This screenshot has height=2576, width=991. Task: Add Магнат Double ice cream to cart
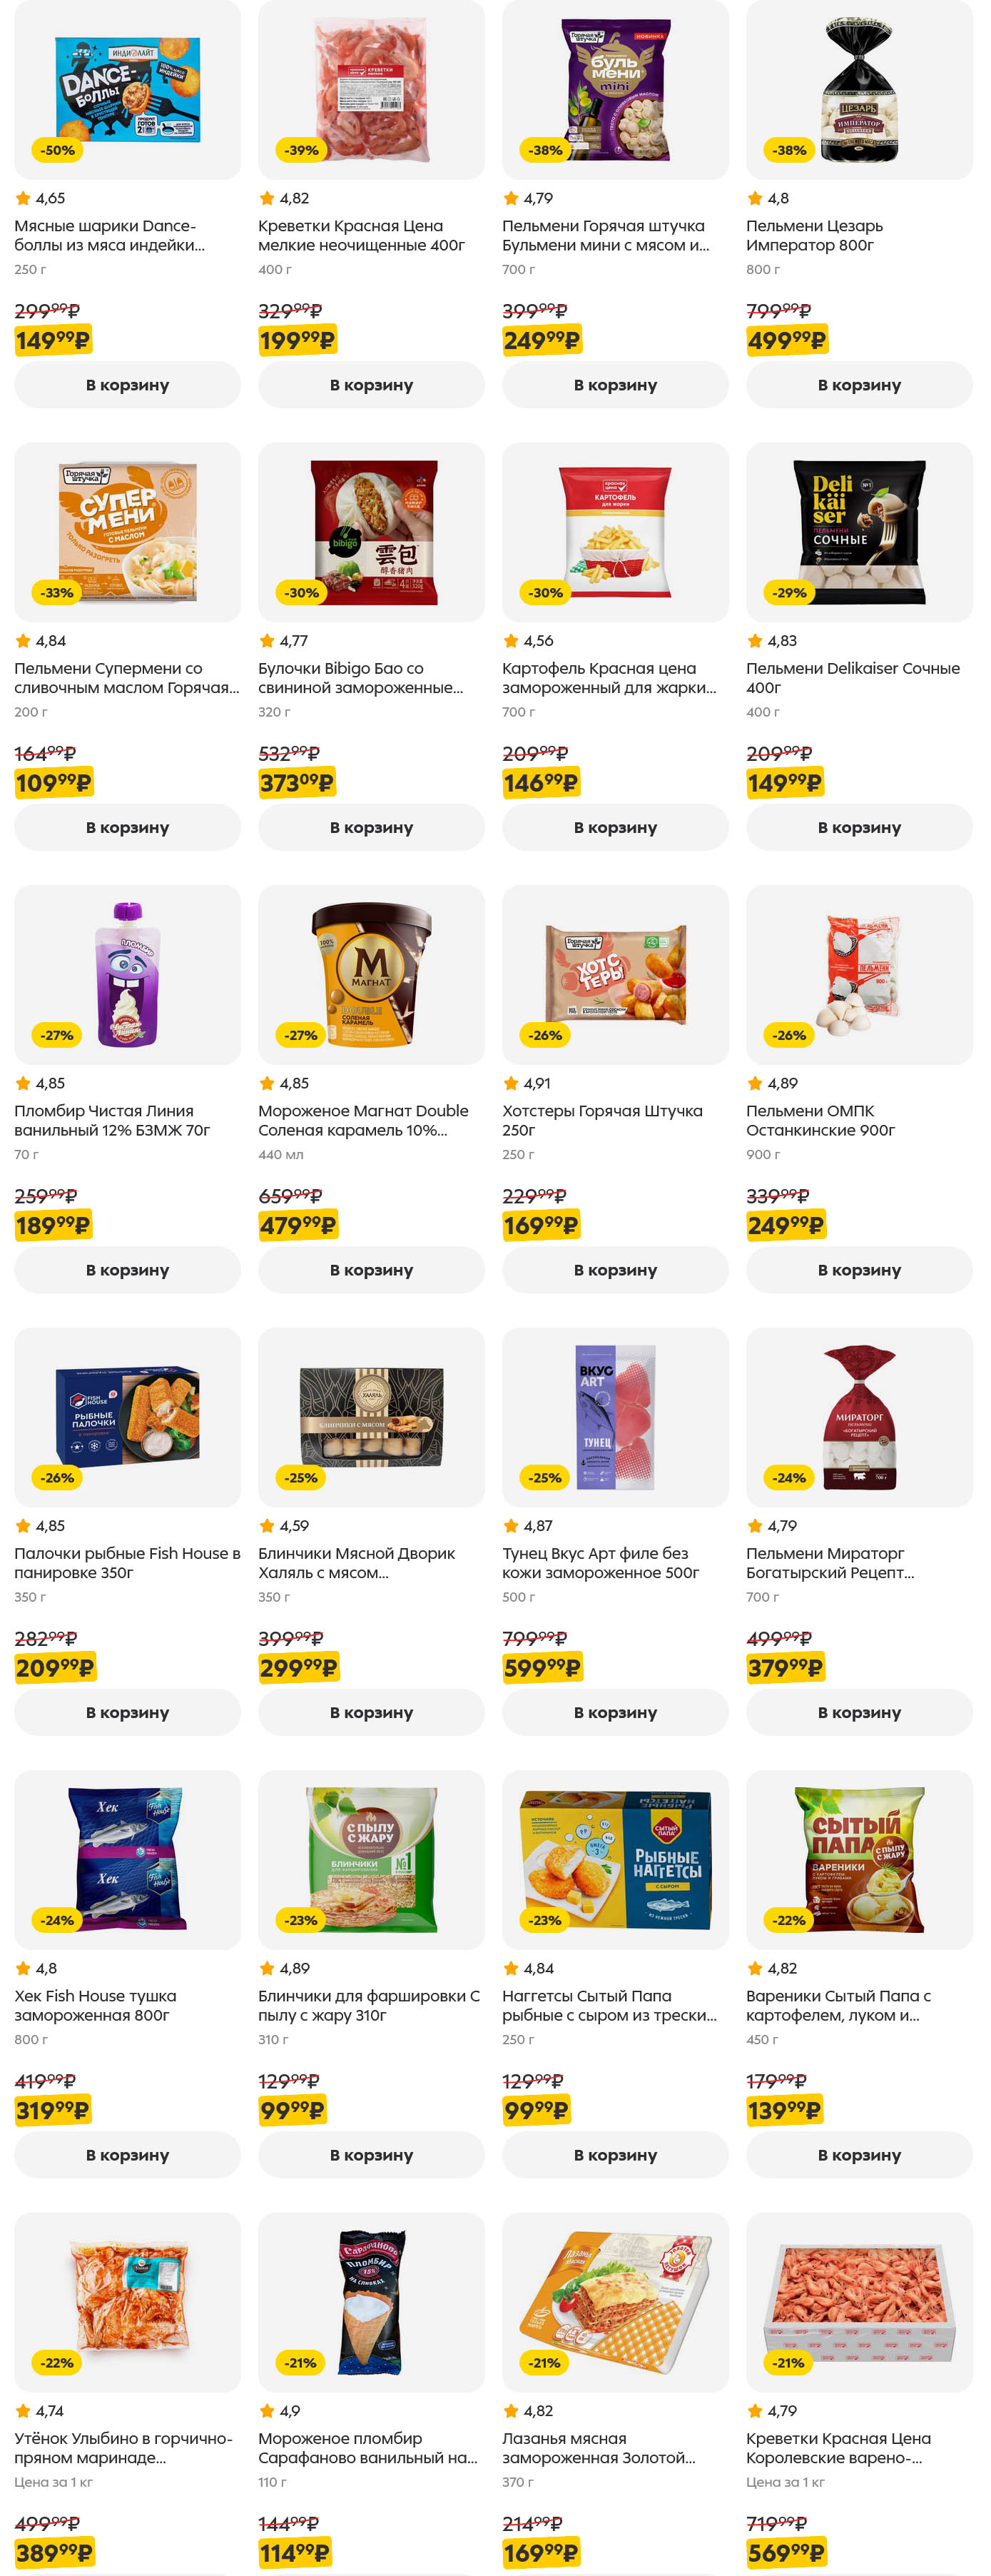(371, 1270)
